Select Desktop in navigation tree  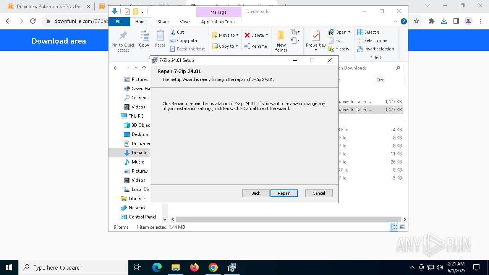tap(136, 134)
